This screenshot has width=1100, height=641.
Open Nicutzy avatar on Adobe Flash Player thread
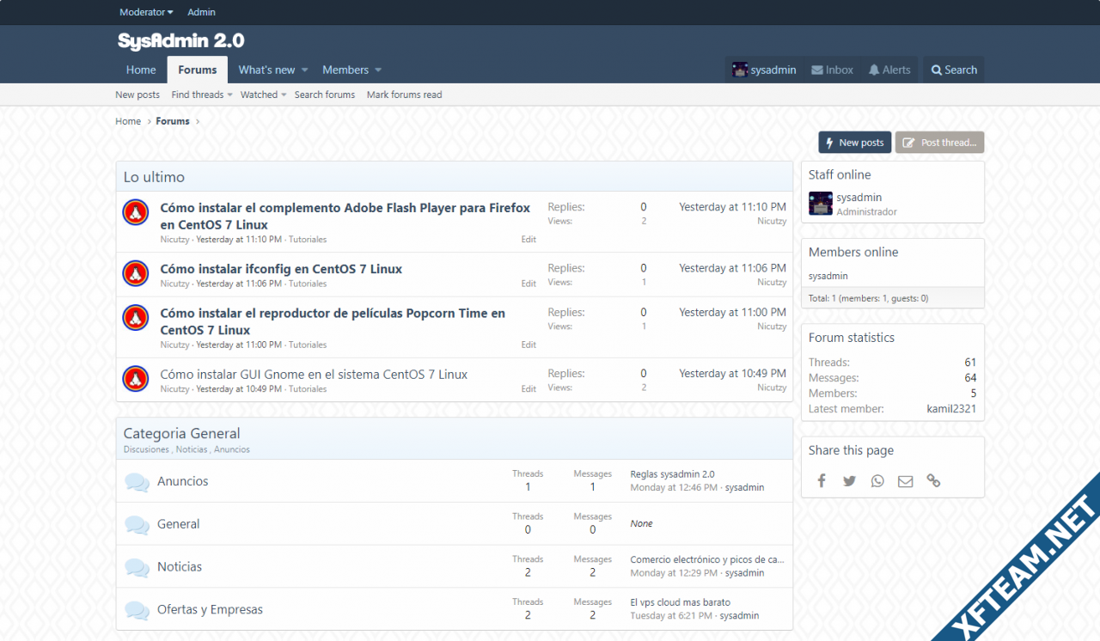136,212
